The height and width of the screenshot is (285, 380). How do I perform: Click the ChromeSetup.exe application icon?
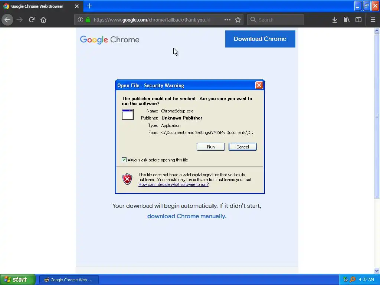coord(128,115)
